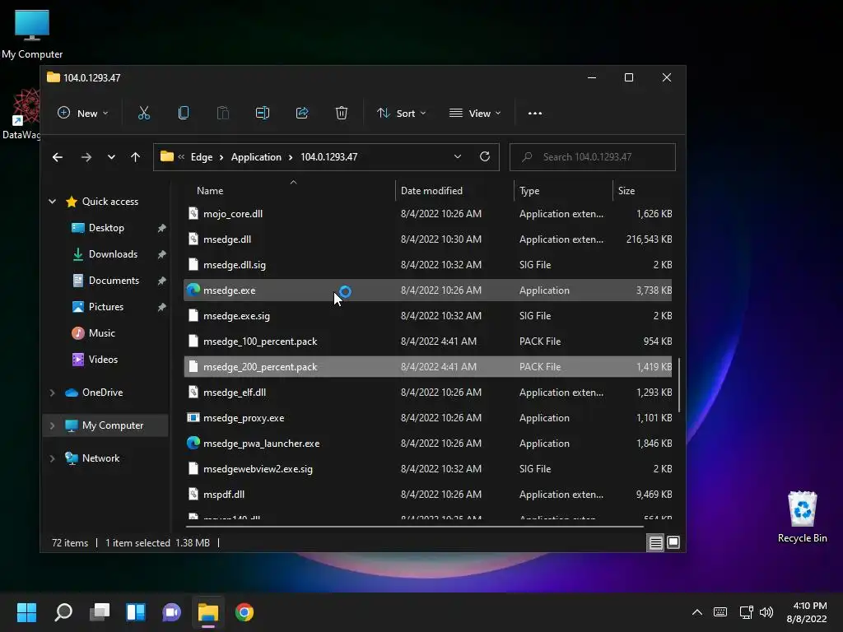Click File Explorer taskbar icon

(x=208, y=612)
